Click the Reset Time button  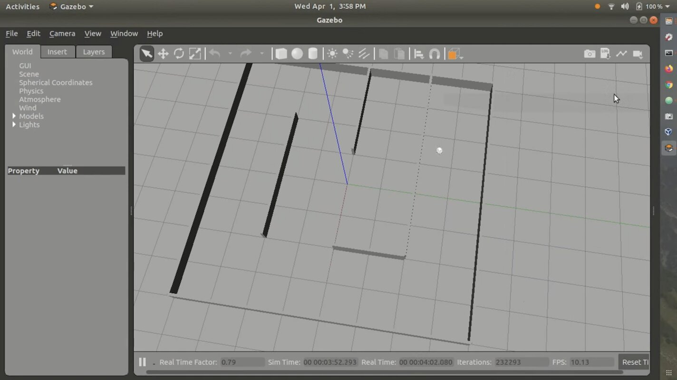click(x=635, y=362)
